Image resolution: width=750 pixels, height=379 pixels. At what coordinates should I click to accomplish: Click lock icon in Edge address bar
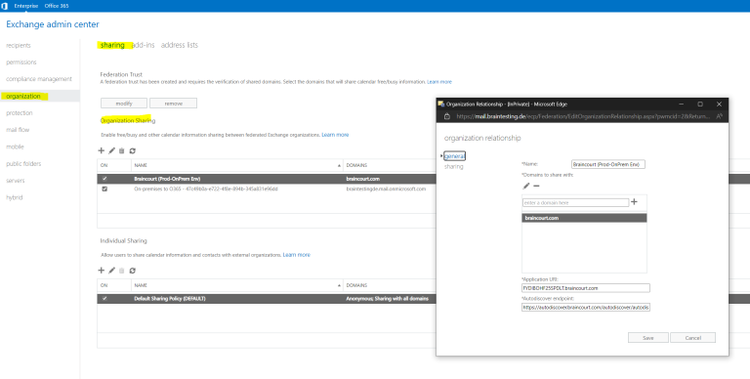coord(446,116)
